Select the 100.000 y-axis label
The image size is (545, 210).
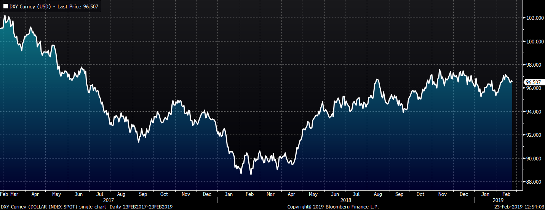click(x=533, y=42)
